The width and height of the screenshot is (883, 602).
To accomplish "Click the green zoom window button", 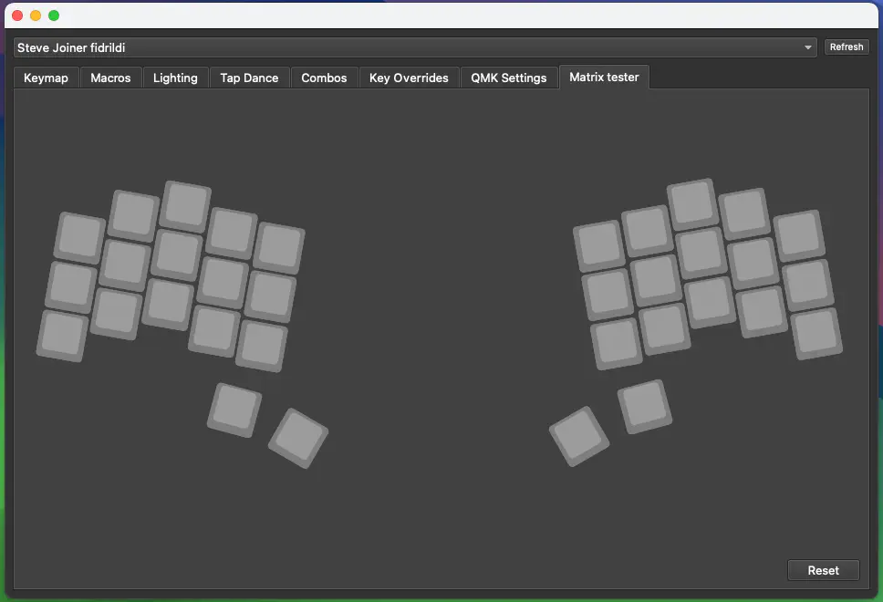I will coord(54,16).
